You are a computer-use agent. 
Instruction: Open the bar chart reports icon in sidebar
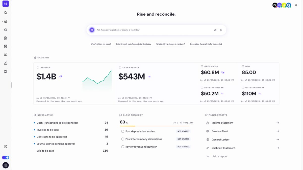(6, 63)
